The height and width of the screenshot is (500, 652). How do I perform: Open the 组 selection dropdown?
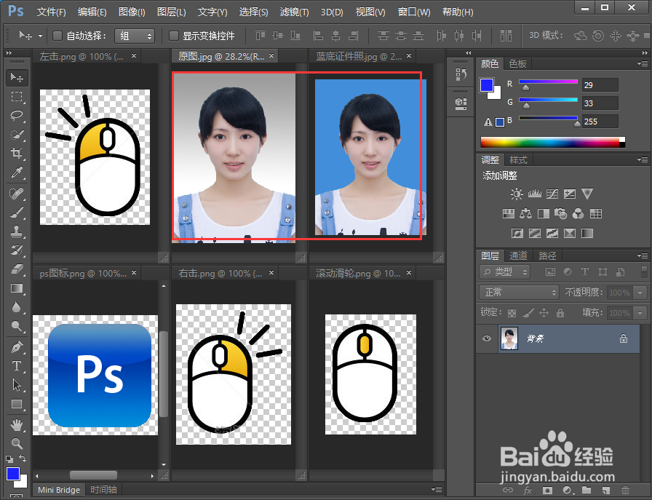tap(135, 36)
